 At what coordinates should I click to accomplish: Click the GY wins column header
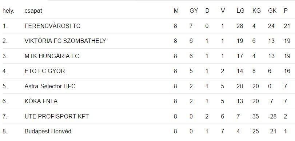[194, 11]
